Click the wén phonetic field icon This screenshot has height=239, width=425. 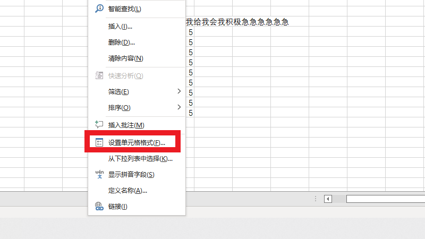[99, 174]
